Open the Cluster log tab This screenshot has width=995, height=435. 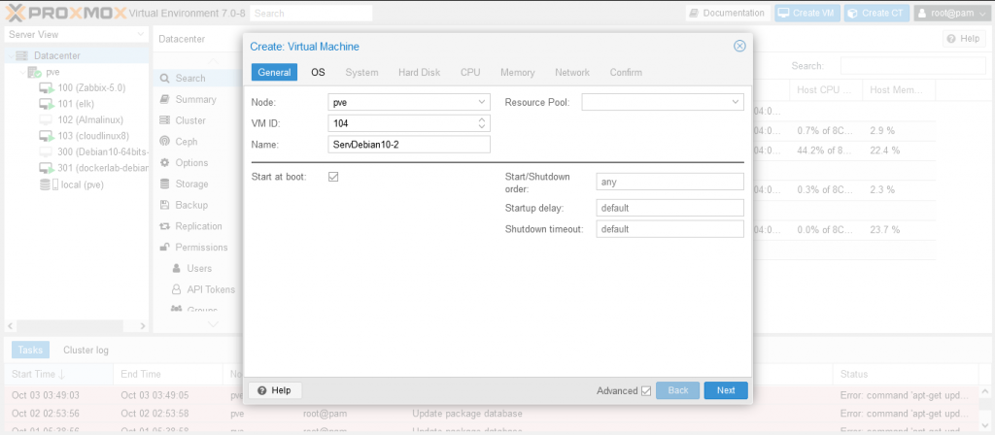[86, 350]
